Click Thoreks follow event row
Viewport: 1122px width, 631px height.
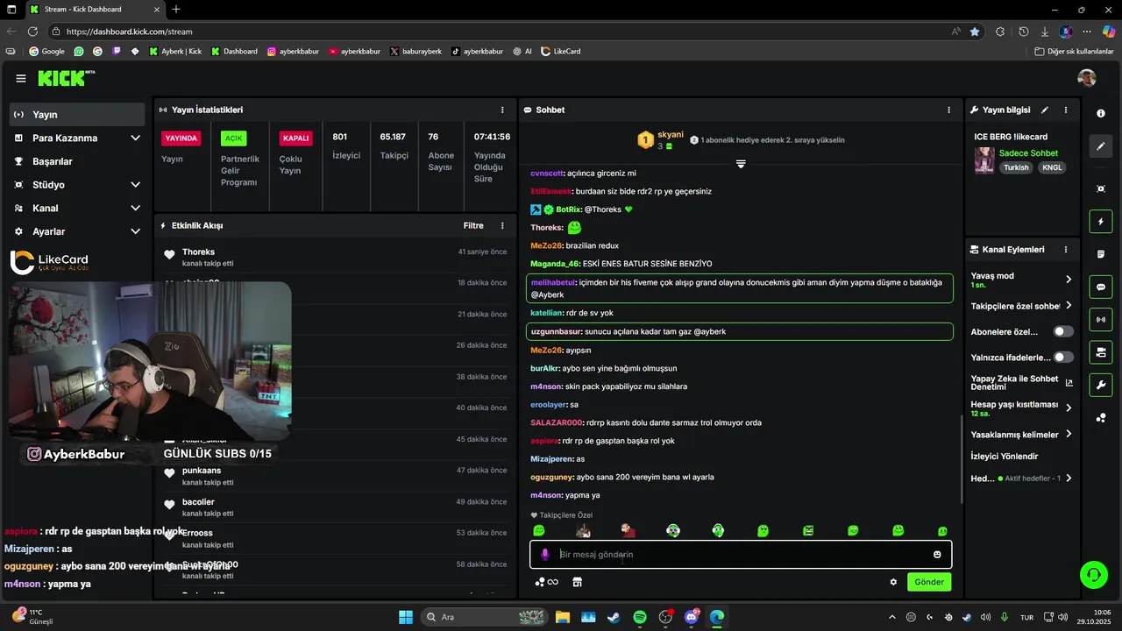pyautogui.click(x=335, y=257)
